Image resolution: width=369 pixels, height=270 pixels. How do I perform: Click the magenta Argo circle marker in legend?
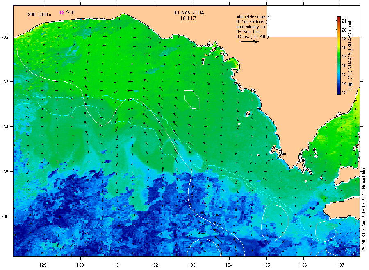tap(61, 12)
